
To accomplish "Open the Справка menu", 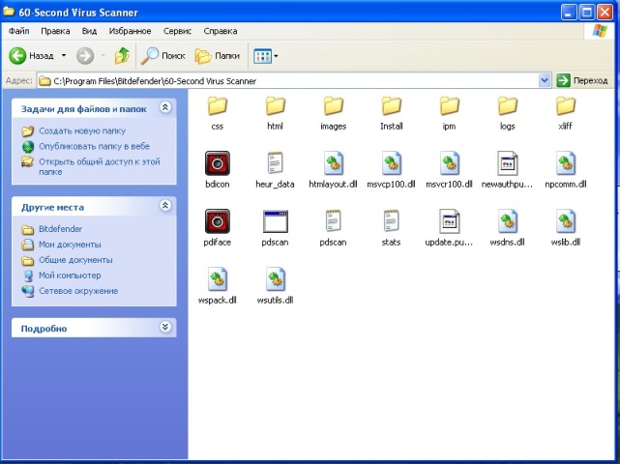I will 221,31.
